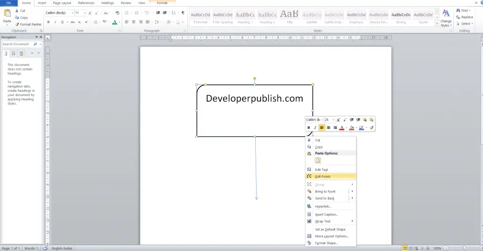Click the Format Painter brush icon
This screenshot has height=251, width=483.
click(17, 24)
